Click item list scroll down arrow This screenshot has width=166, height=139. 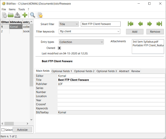click(31, 120)
